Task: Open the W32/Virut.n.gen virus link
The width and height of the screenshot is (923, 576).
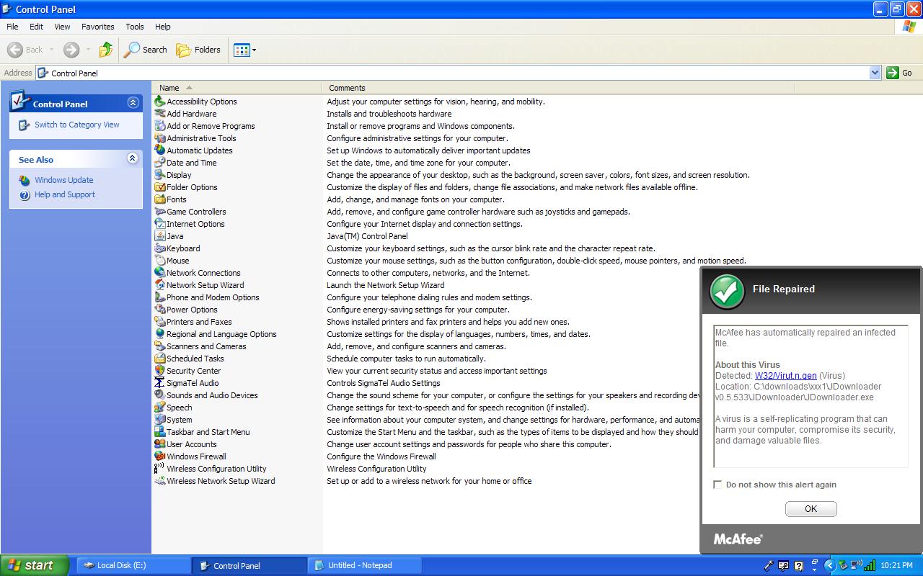Action: pyautogui.click(x=786, y=376)
